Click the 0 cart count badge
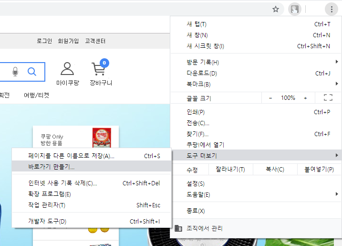 [x=104, y=63]
